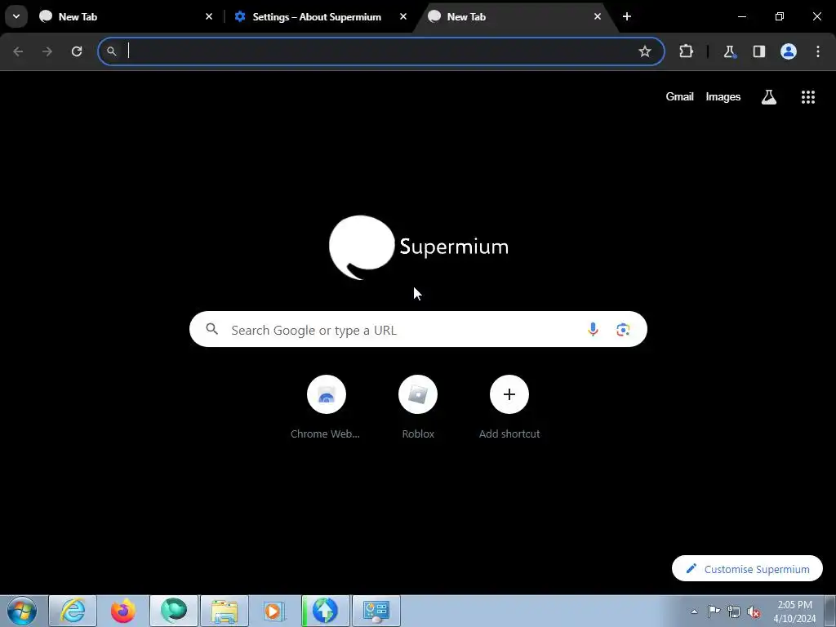The image size is (836, 627).
Task: Open Windows Media Player from taskbar
Action: pyautogui.click(x=274, y=611)
